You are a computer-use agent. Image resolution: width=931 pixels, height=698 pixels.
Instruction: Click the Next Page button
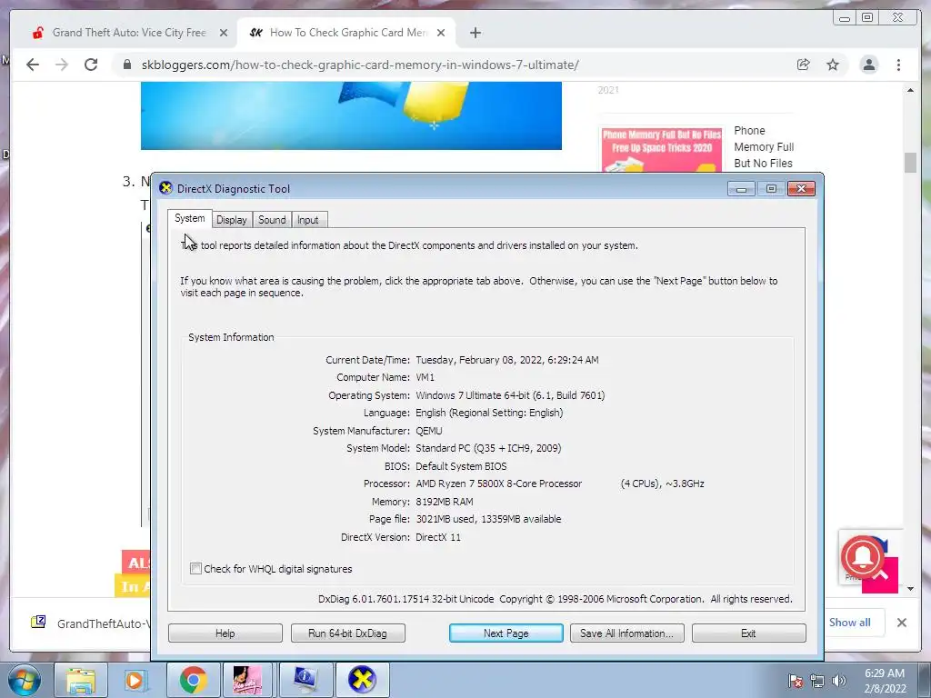click(x=506, y=633)
